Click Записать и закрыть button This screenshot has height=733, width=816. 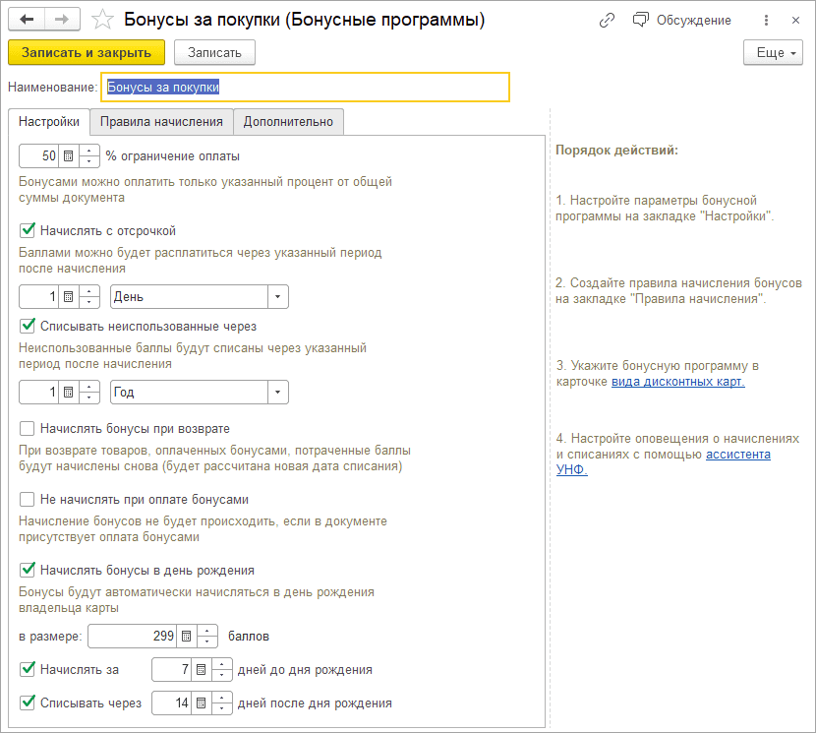click(x=87, y=52)
